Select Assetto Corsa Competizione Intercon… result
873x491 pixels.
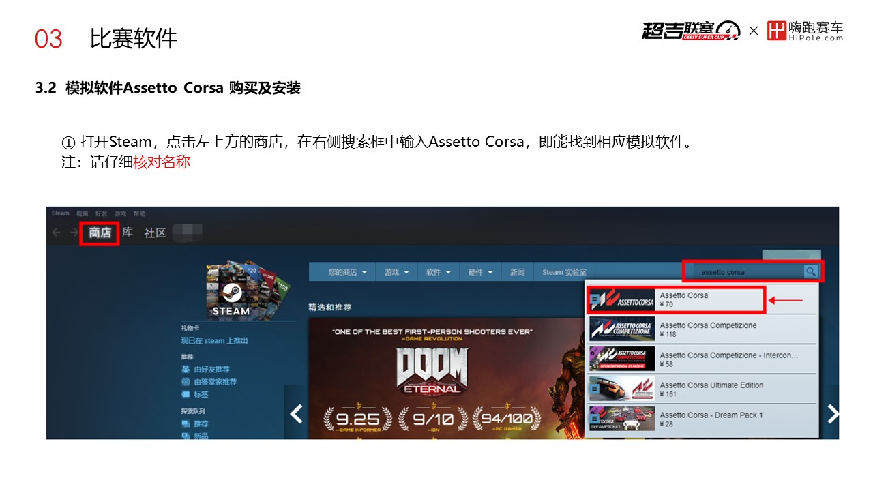[x=702, y=359]
